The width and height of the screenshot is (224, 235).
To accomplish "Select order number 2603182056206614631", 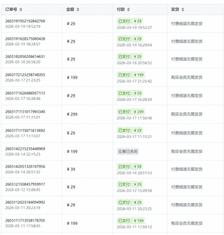I will point(25,57).
